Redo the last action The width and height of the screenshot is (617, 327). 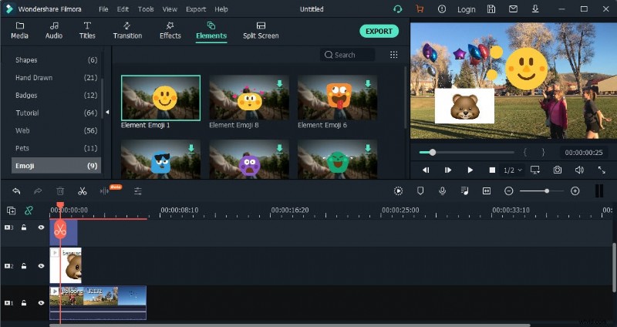[x=38, y=191]
